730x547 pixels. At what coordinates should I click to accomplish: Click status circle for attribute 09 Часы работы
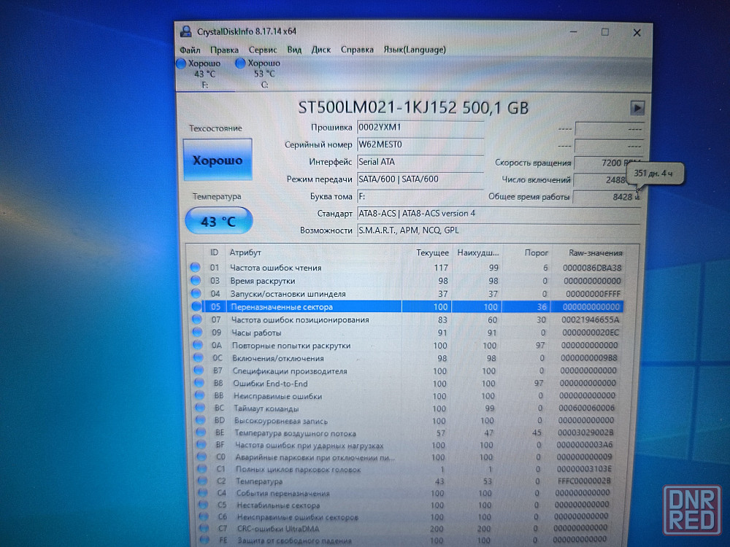click(x=196, y=333)
